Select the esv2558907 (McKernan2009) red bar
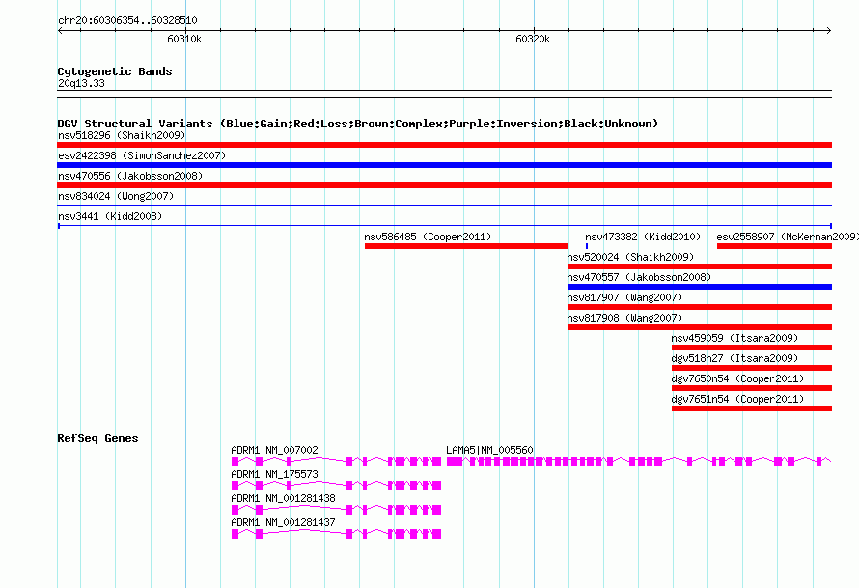 [774, 246]
